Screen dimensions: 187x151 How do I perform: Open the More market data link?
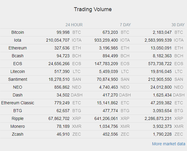click(x=169, y=144)
